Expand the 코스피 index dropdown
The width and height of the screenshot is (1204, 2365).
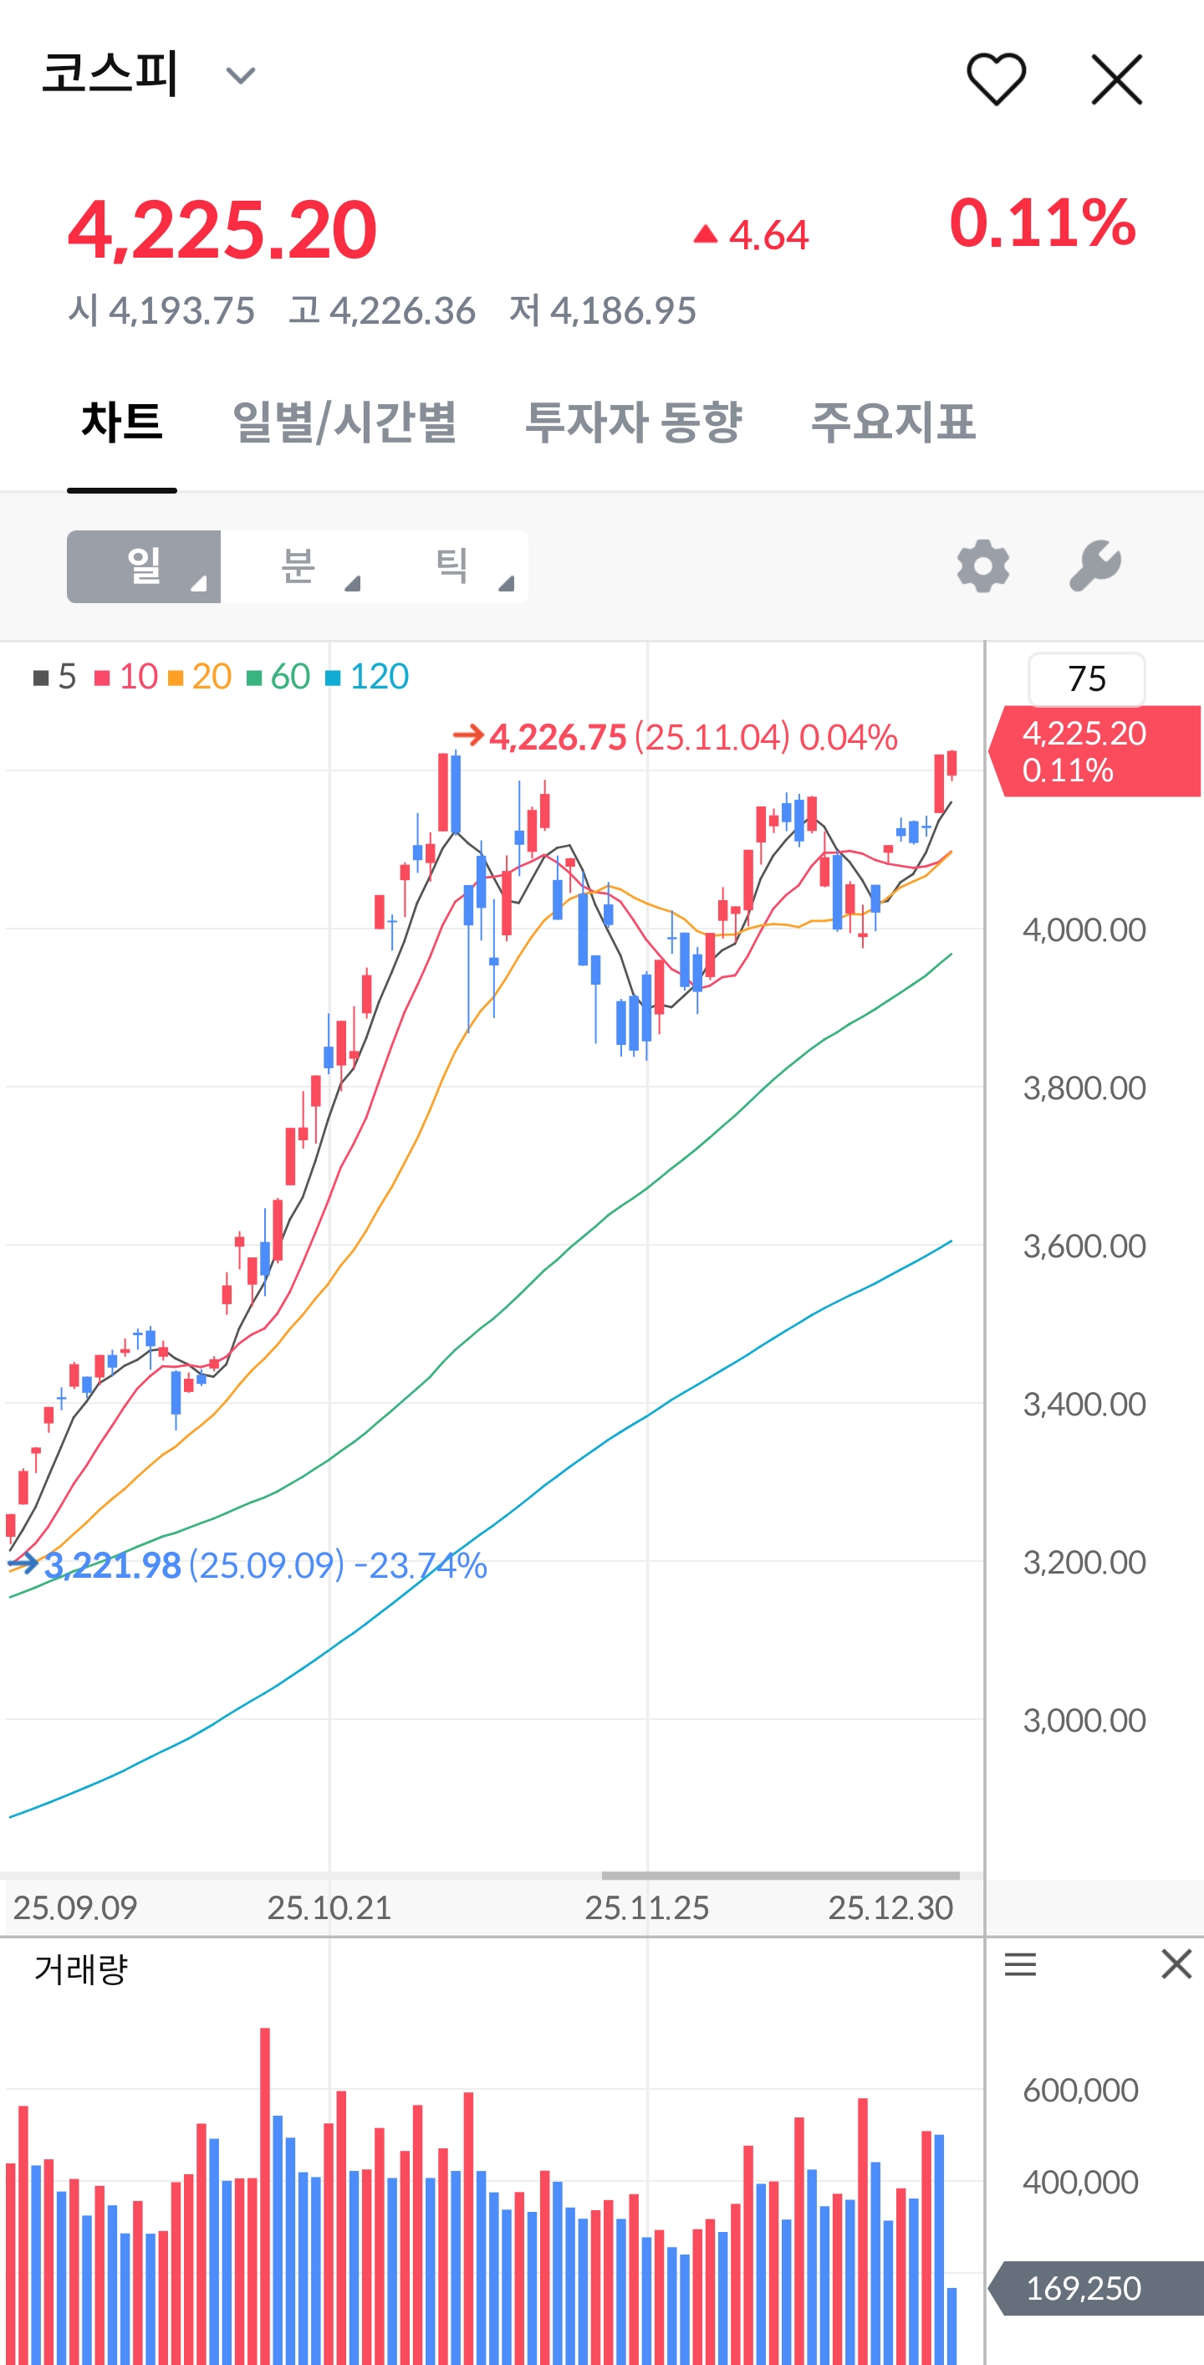tap(241, 75)
